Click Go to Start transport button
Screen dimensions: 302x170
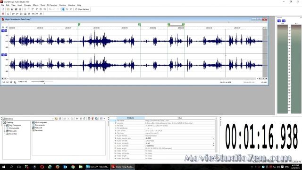click(x=29, y=14)
